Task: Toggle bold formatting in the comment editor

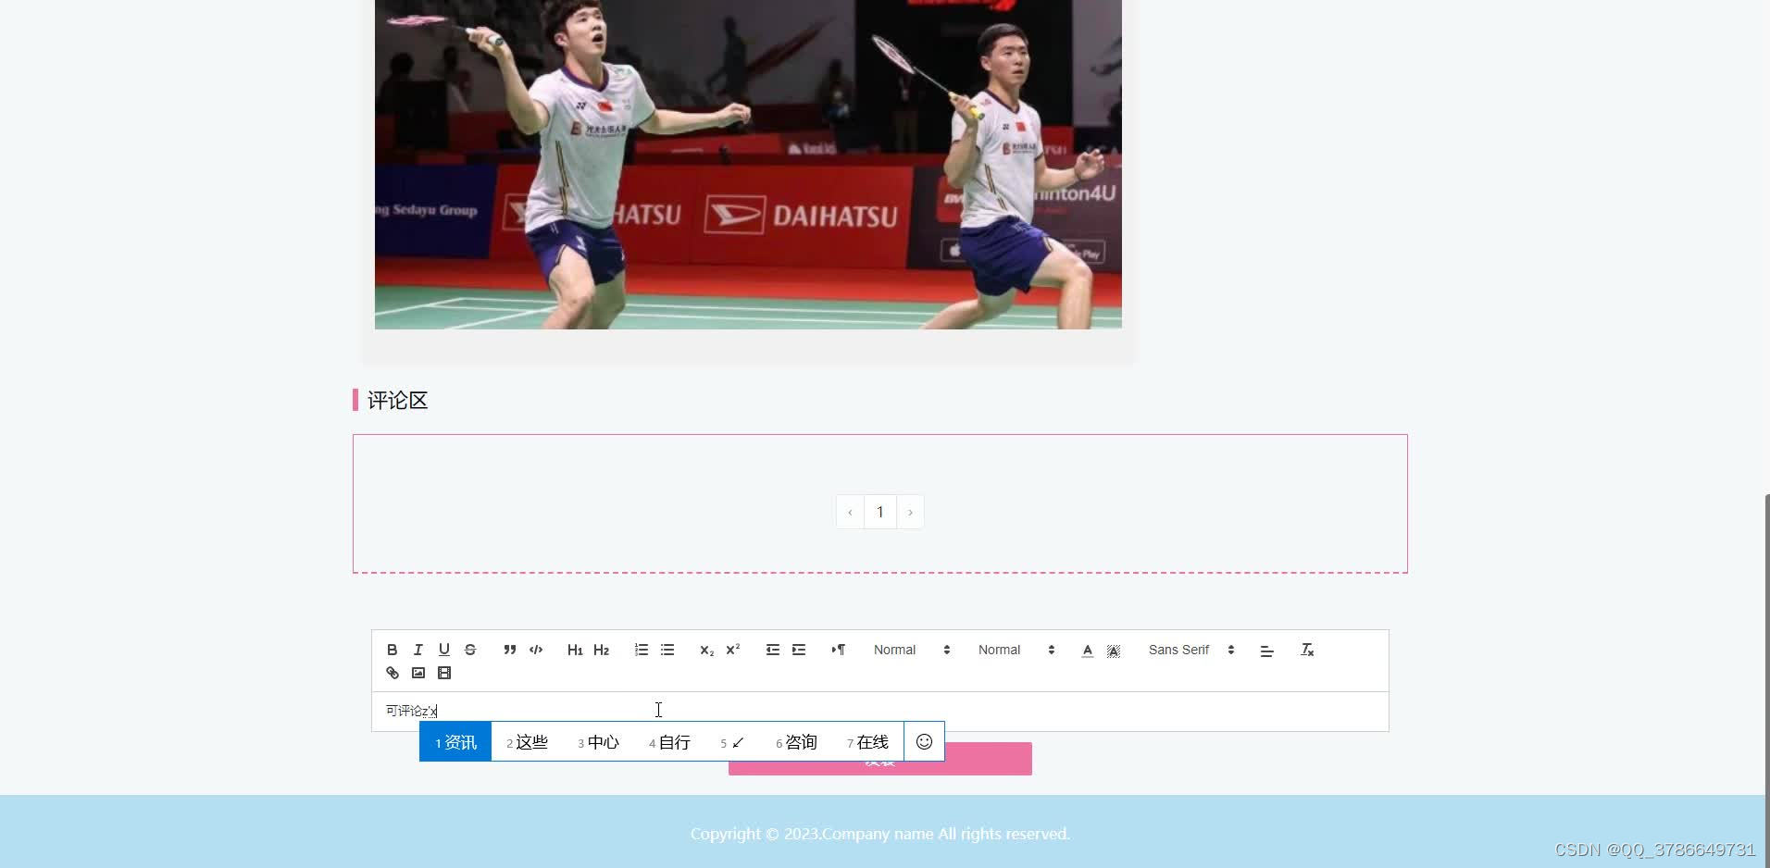Action: (392, 650)
